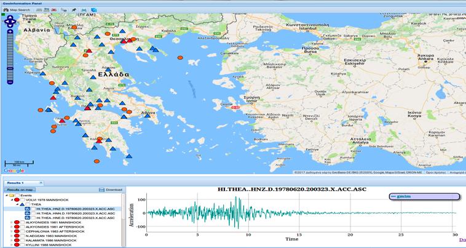Click Results on map button
This screenshot has width=466, height=248.
pyautogui.click(x=20, y=190)
